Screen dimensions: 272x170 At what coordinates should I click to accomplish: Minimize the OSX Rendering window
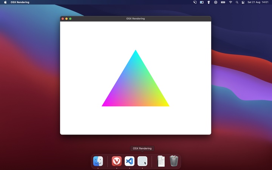(x=66, y=19)
